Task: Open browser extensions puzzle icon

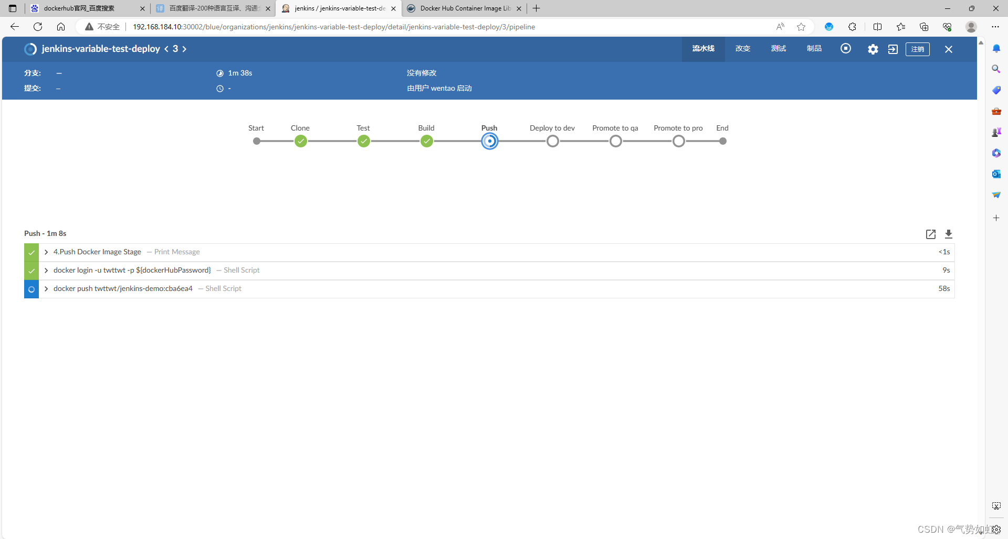Action: [852, 27]
